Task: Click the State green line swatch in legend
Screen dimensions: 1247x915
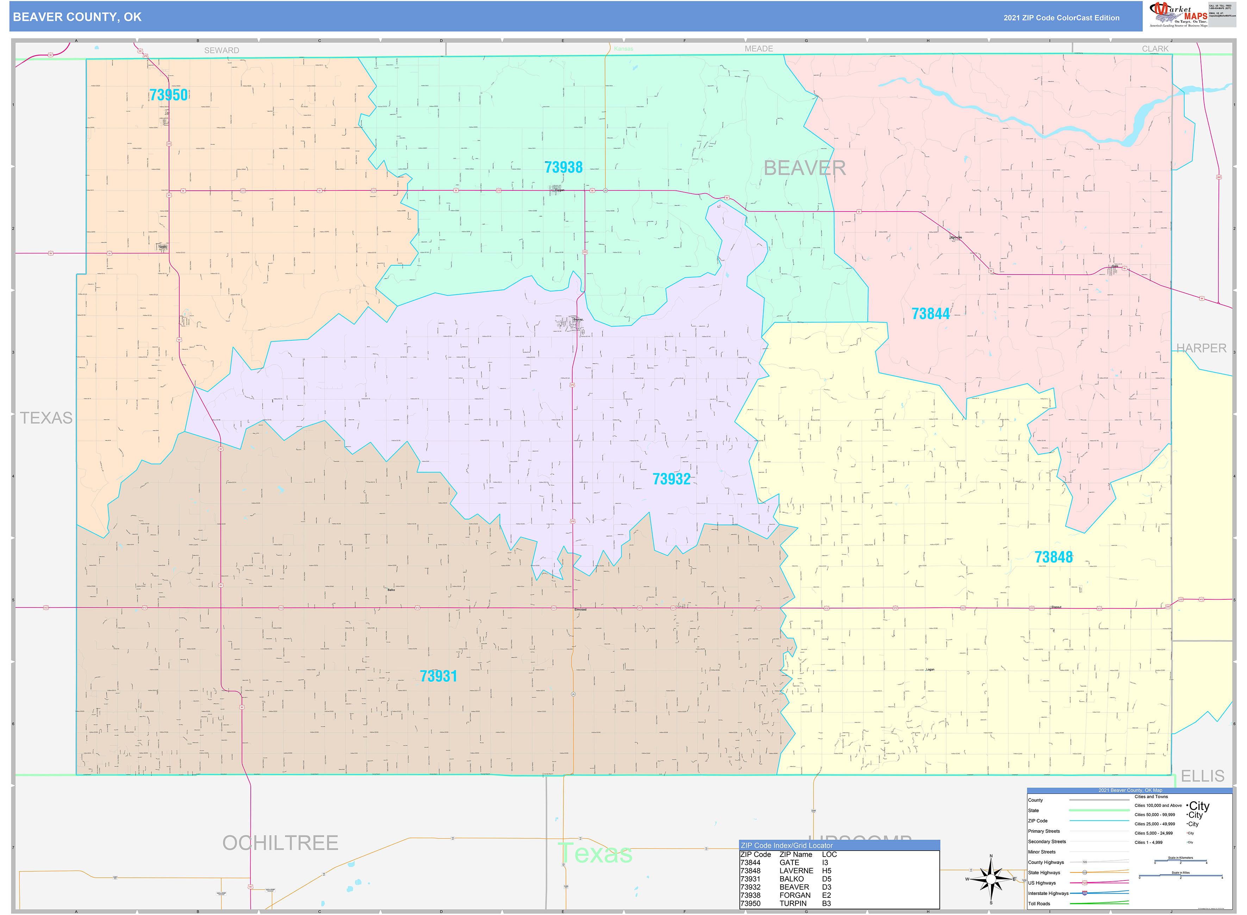Action: 1099,810
